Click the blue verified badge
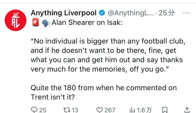Viewport: 196px width, 113px height. (102, 13)
